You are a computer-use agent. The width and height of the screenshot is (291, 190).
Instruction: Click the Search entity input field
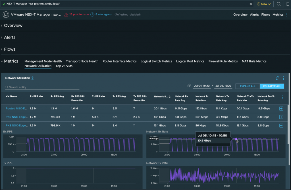point(43,87)
